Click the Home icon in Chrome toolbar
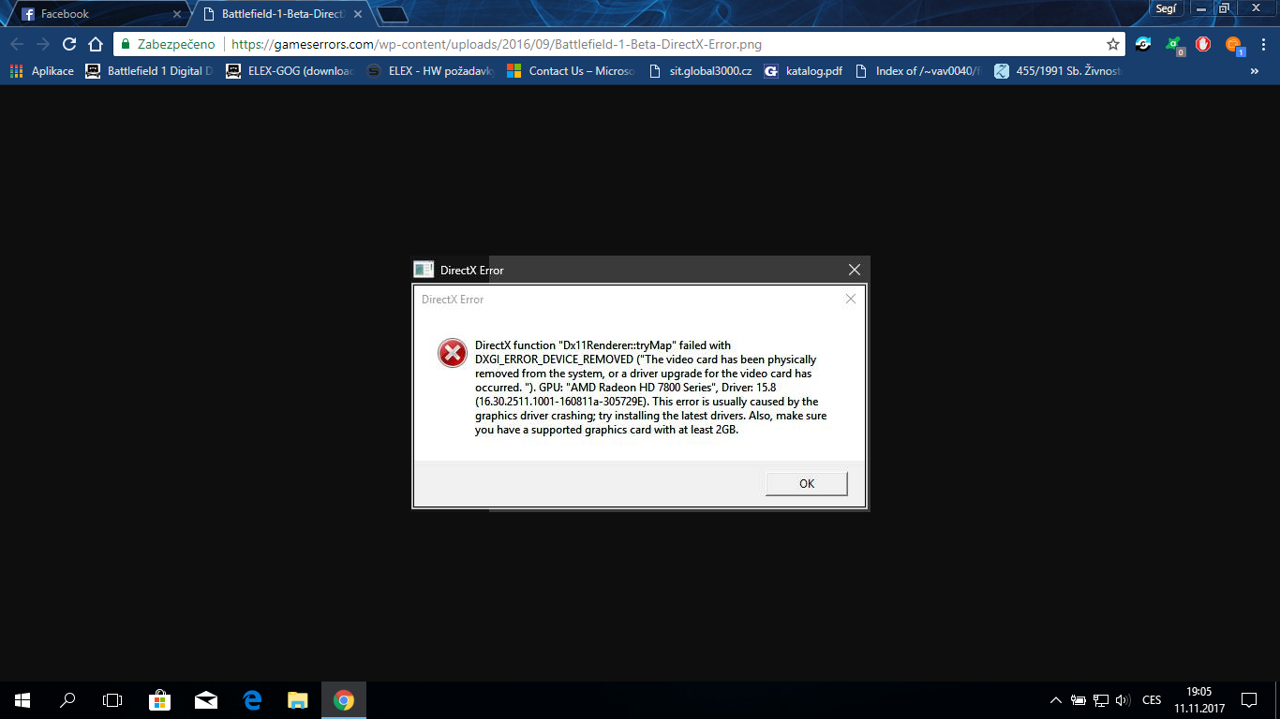This screenshot has height=719, width=1280. coord(95,44)
